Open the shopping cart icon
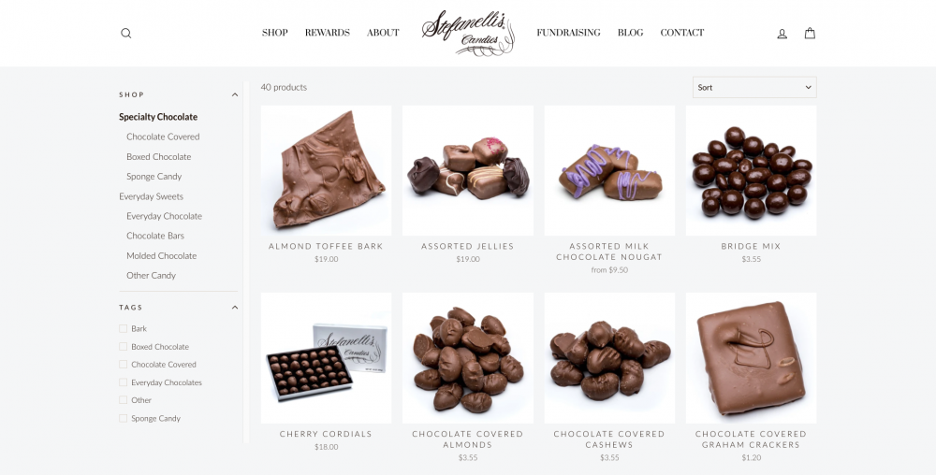The width and height of the screenshot is (936, 475). coord(810,34)
